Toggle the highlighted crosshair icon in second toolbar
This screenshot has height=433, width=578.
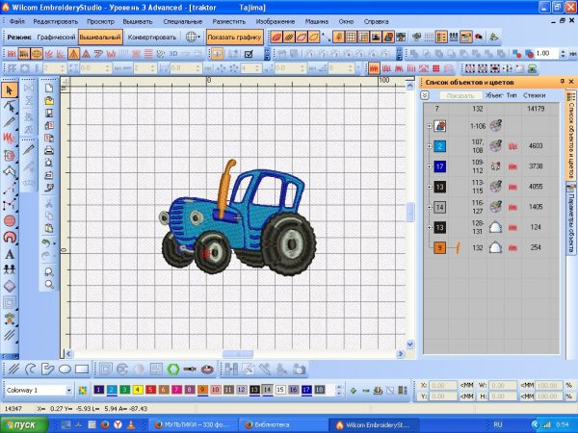pyautogui.click(x=217, y=54)
